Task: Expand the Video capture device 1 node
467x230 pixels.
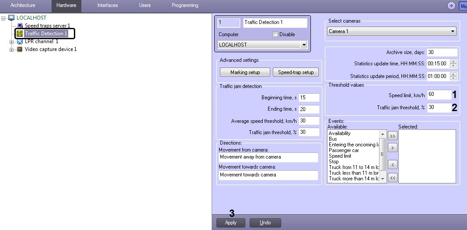Action: coord(12,50)
